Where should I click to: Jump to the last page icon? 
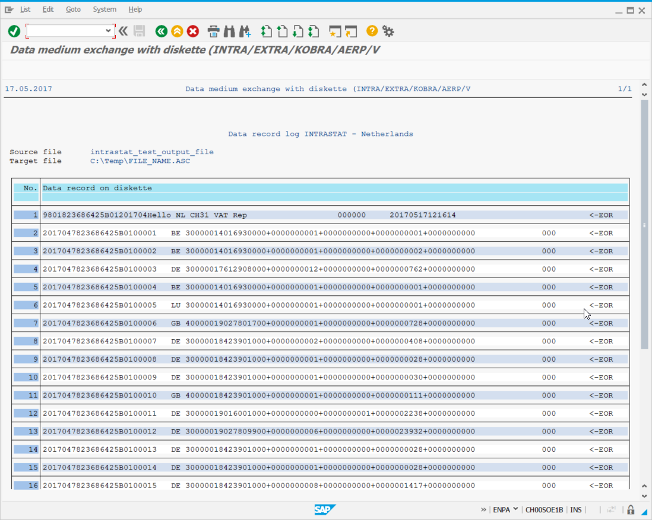(314, 31)
